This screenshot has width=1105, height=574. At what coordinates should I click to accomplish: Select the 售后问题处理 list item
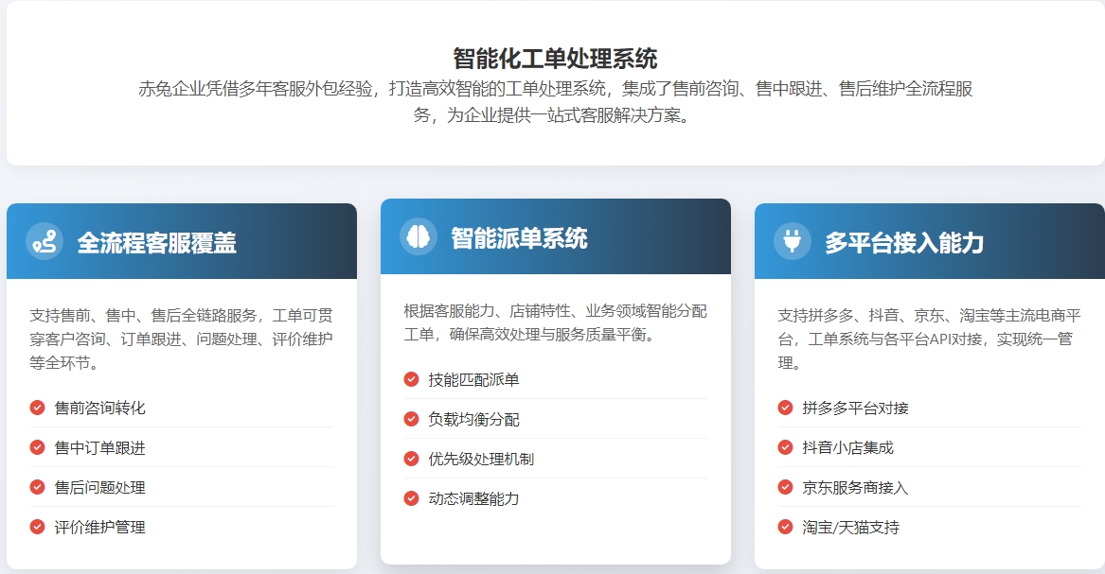(x=100, y=487)
